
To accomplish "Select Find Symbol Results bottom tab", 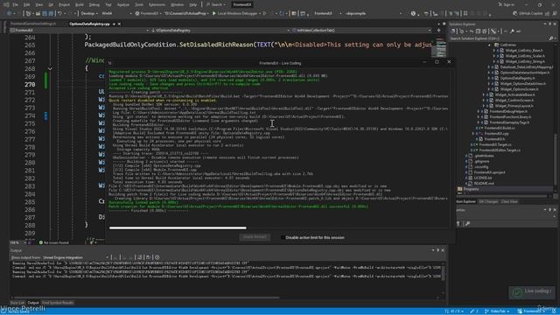I will [x=58, y=303].
